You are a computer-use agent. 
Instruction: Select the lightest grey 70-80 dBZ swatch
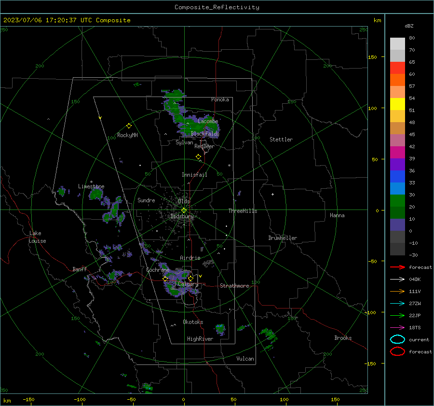pos(397,44)
